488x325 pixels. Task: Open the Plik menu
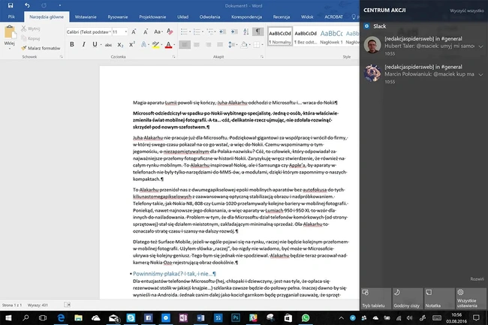11,17
